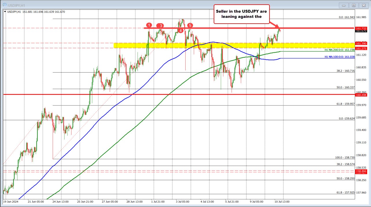The height and width of the screenshot is (207, 371).
Task: Click the 161.120 value on price scale
Action: pos(361,55)
